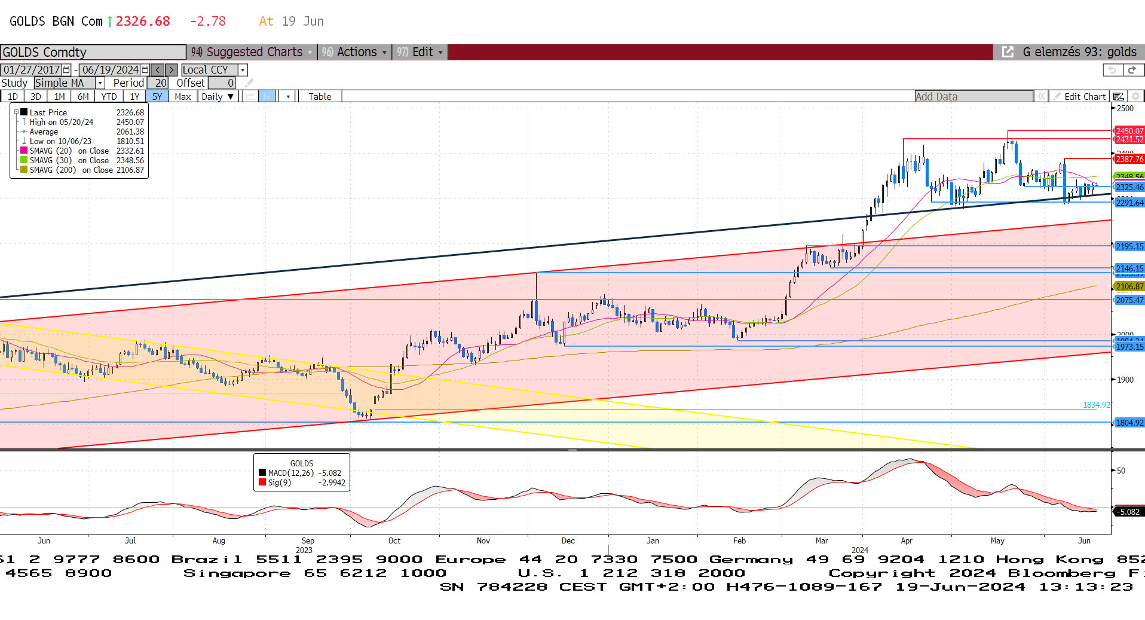The image size is (1145, 620).
Task: Open the start date calendar picker
Action: (x=66, y=70)
